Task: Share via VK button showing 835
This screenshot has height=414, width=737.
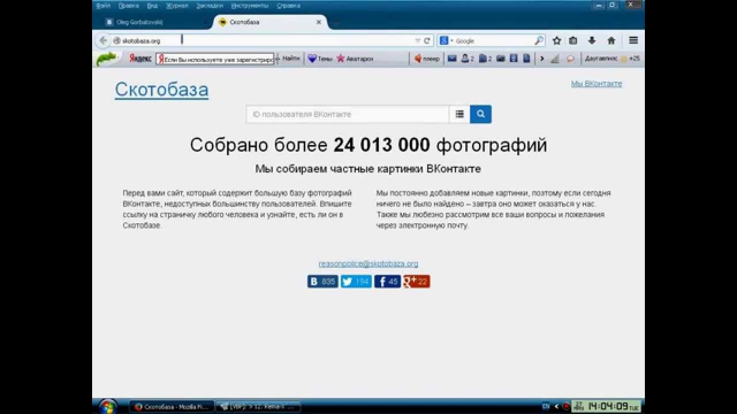Action: click(323, 282)
